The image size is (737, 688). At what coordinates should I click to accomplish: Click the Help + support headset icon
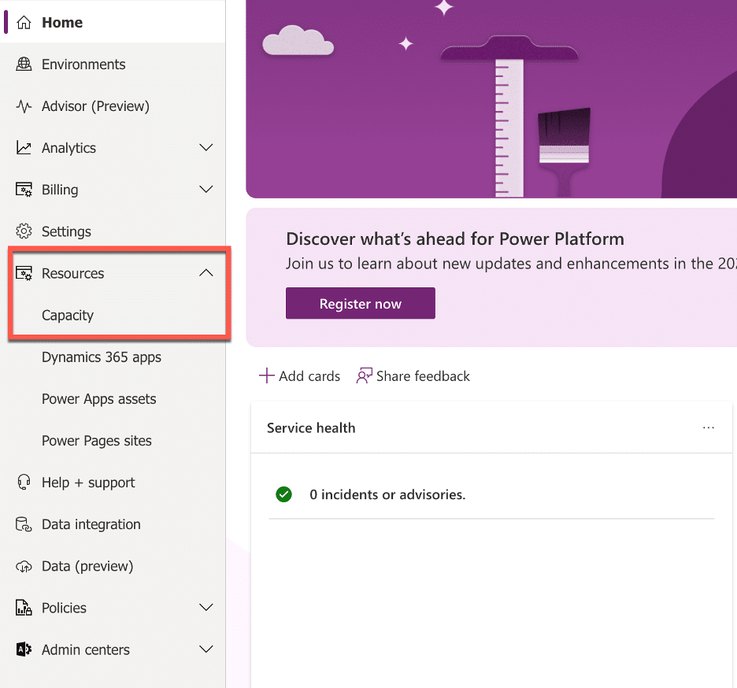(x=24, y=483)
